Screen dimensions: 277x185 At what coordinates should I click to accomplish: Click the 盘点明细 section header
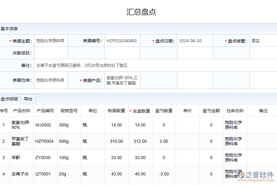click(x=9, y=99)
